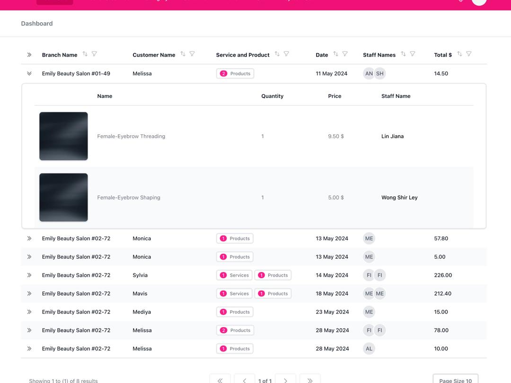Open the Staff Names filter
The height and width of the screenshot is (383, 511).
pyautogui.click(x=413, y=54)
